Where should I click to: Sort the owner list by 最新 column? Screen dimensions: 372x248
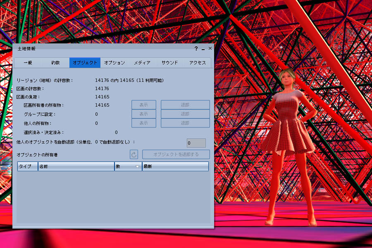point(175,166)
